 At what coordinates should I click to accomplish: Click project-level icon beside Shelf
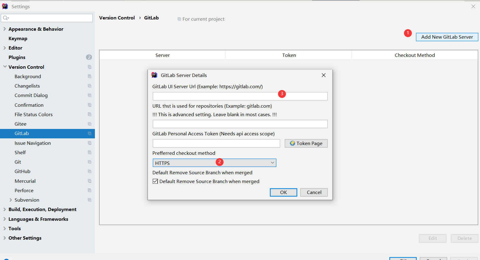(x=89, y=152)
